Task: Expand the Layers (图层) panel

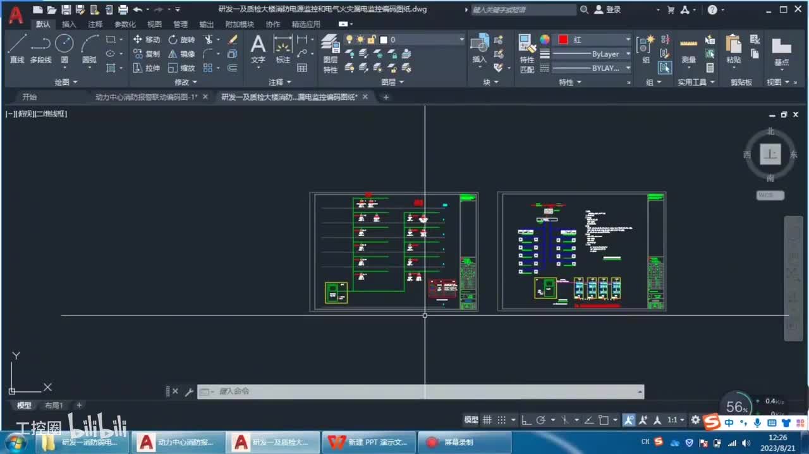Action: (x=392, y=82)
